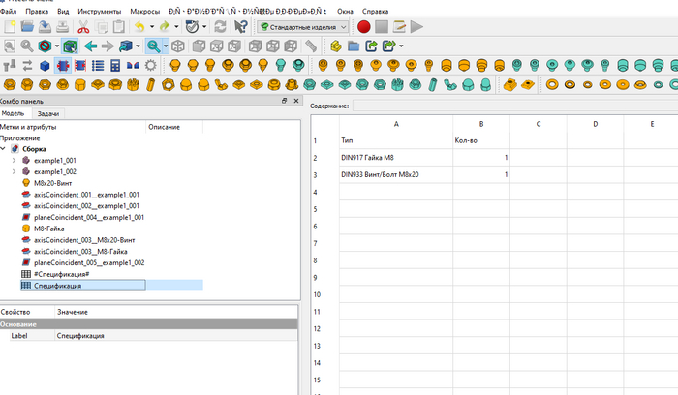Expand the example1_001 tree node
The height and width of the screenshot is (395, 678).
coord(14,160)
